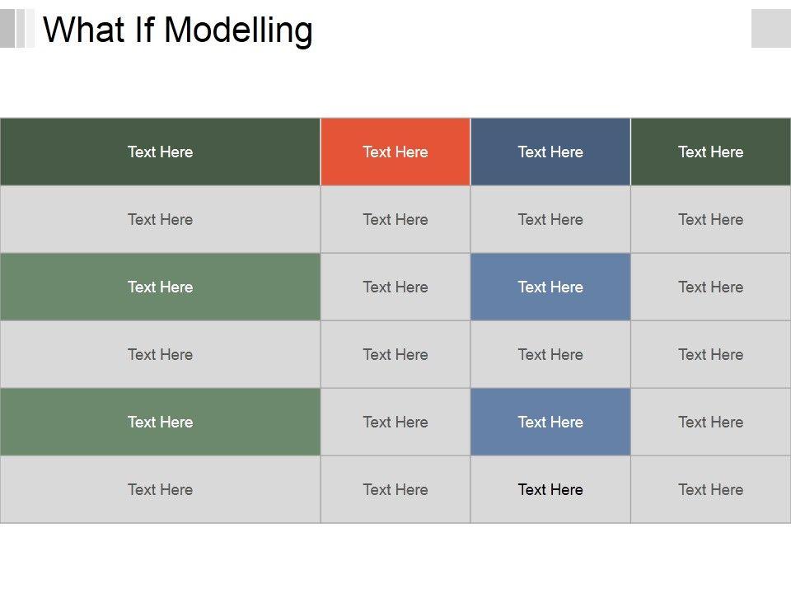Image resolution: width=791 pixels, height=593 pixels.
Task: Select the wide dark green header cell
Action: pyautogui.click(x=160, y=152)
